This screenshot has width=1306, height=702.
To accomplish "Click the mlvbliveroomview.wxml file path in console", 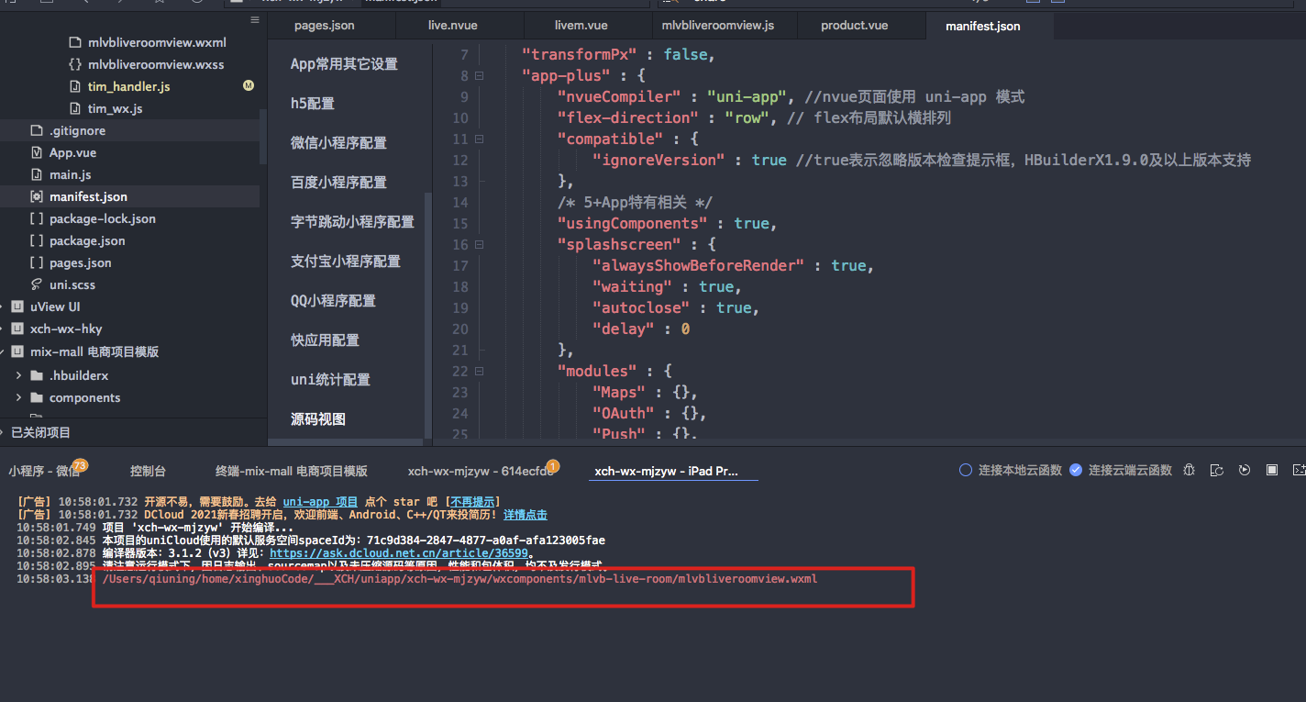I will click(x=459, y=579).
